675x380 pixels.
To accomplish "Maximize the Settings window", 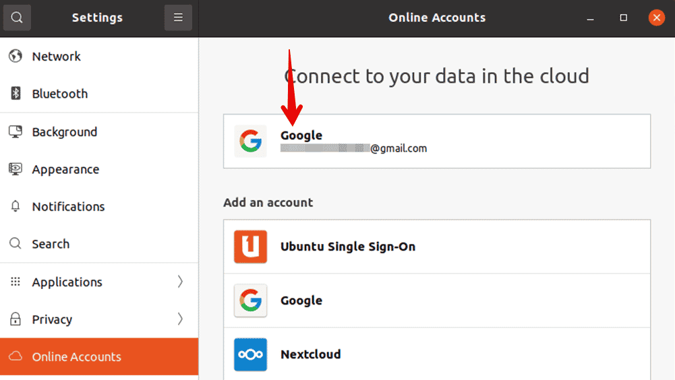I will pos(623,18).
